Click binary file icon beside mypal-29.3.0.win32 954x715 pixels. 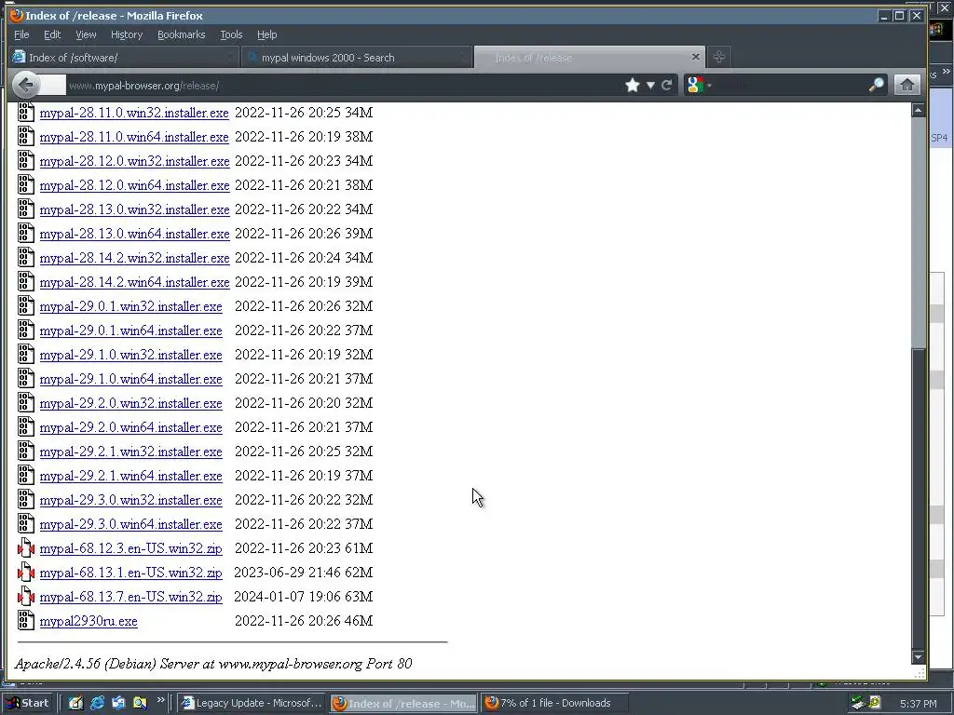(25, 499)
